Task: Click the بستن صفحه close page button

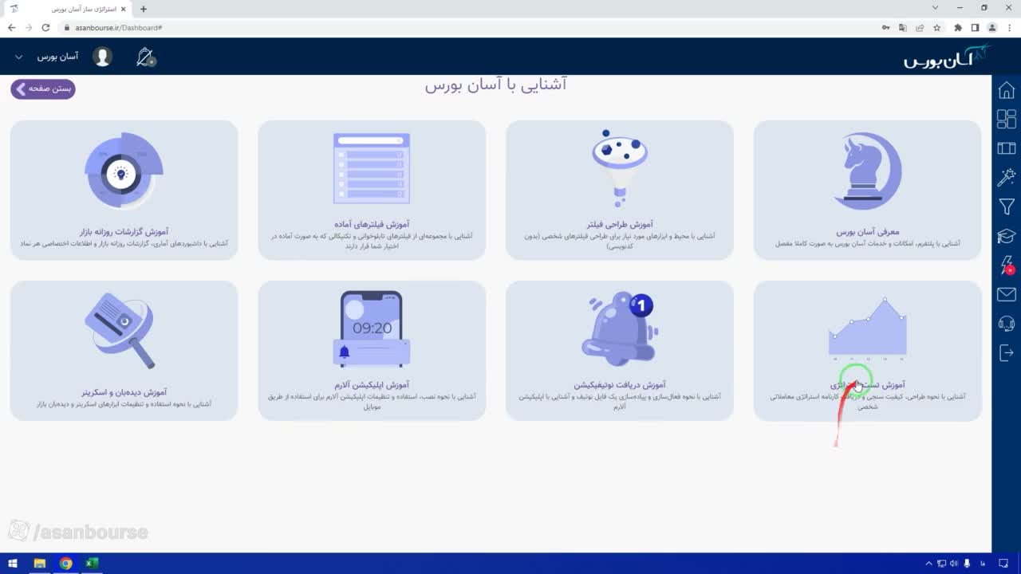Action: click(x=43, y=88)
